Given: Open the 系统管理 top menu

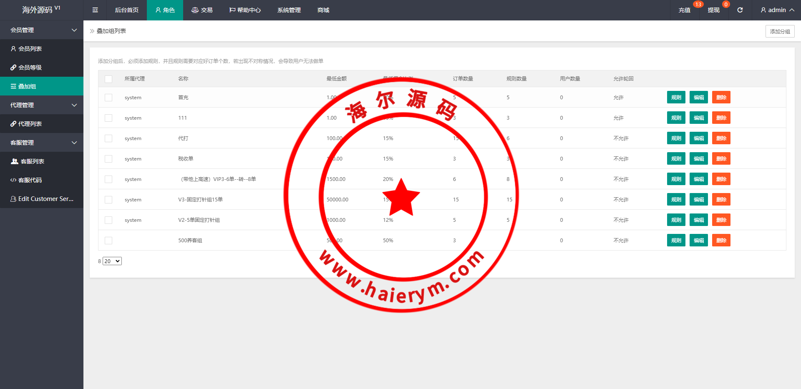Looking at the screenshot, I should (289, 10).
